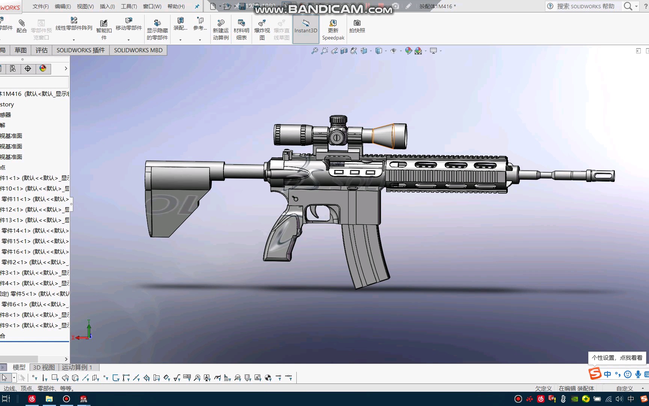649x406 pixels.
Task: Activate the Section View tool
Action: point(344,51)
